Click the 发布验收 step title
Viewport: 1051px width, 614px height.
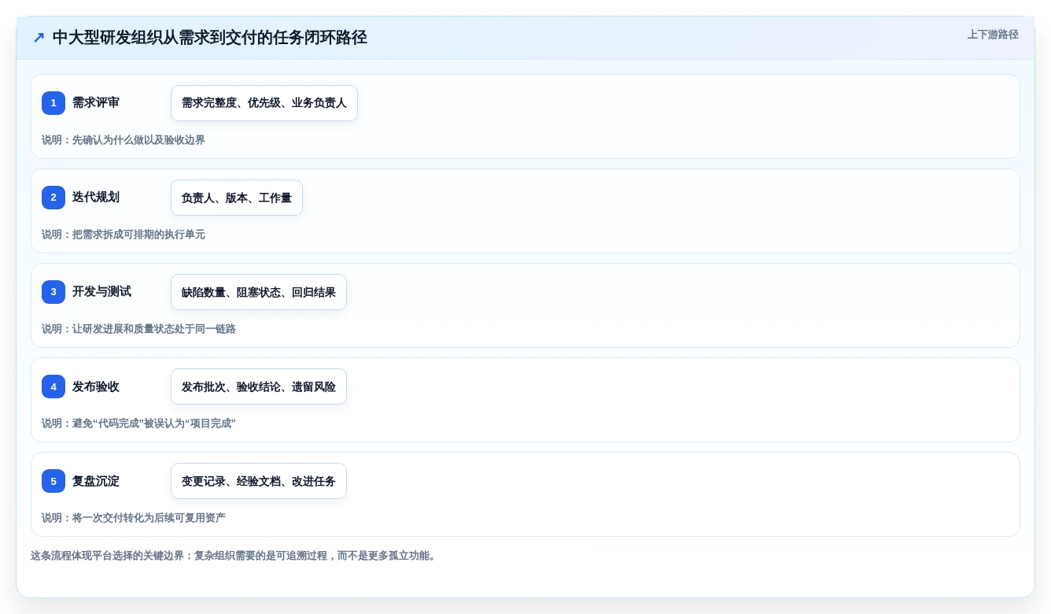[x=96, y=387]
